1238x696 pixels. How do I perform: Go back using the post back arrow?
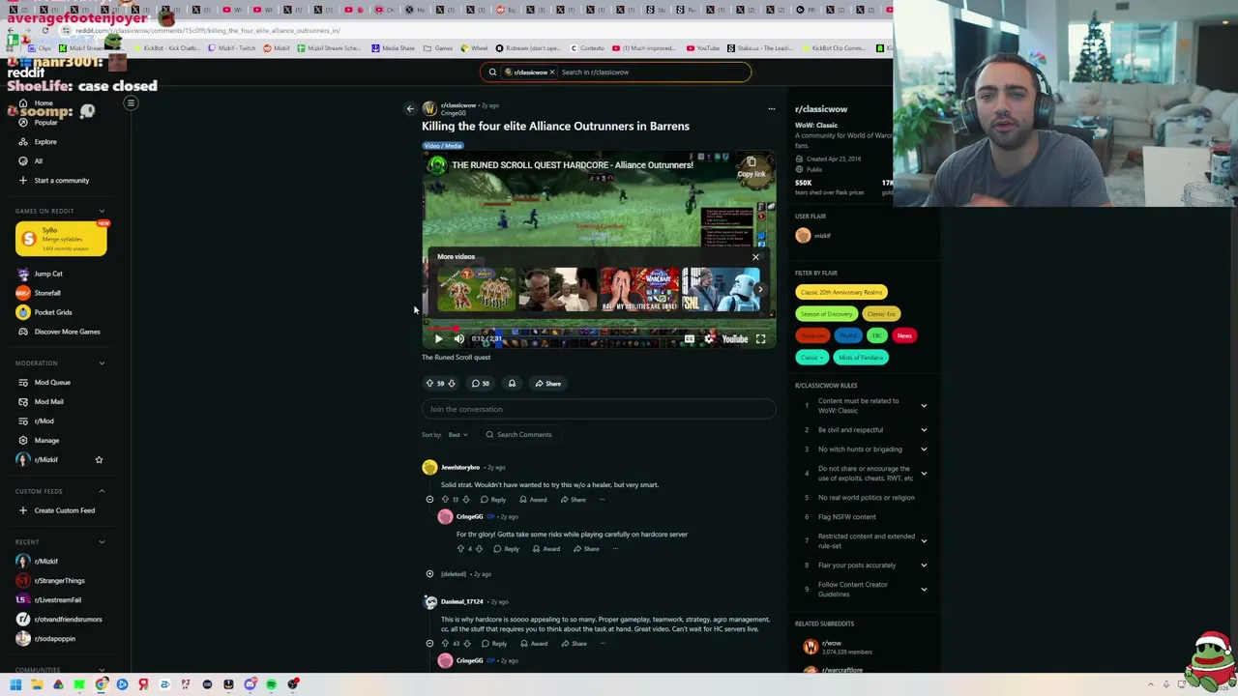410,109
